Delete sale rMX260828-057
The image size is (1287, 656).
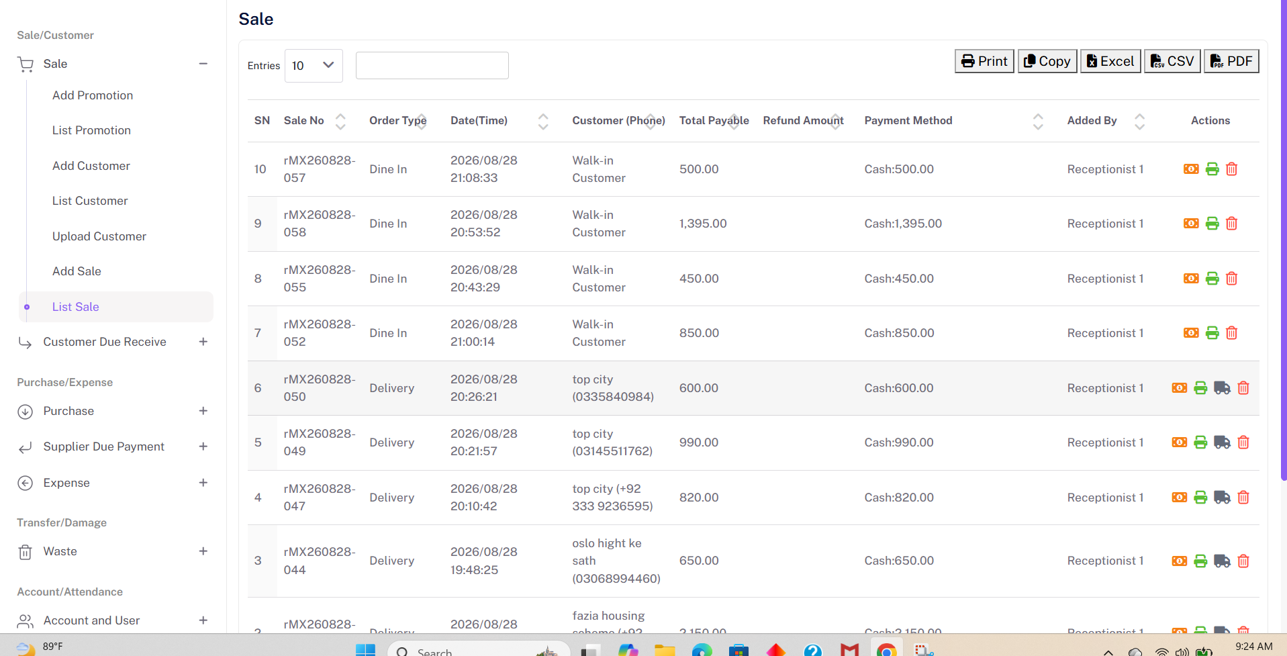tap(1231, 169)
